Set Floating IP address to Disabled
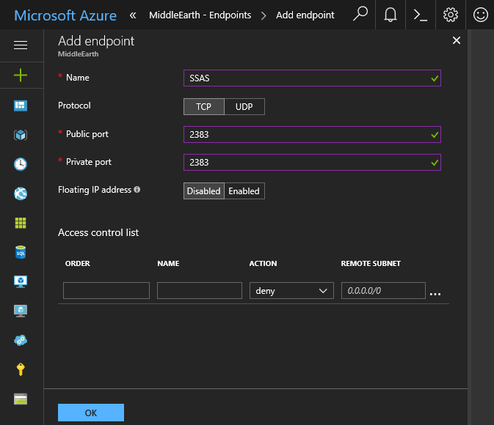Image resolution: width=494 pixels, height=425 pixels. [204, 191]
